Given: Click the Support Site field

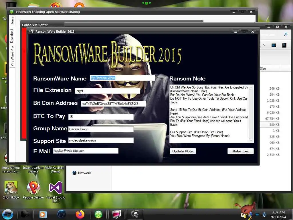Looking at the screenshot, I should pos(101,140).
